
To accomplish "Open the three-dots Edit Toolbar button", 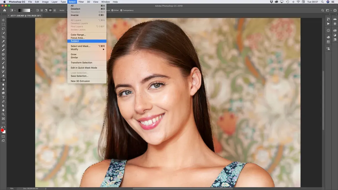I will click(3, 123).
